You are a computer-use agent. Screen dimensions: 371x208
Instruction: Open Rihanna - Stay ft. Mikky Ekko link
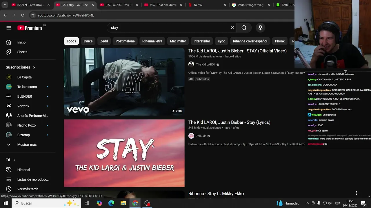pos(216,194)
